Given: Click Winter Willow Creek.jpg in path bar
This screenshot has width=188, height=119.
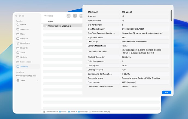Looking at the screenshot, I should pyautogui.click(x=99, y=112).
